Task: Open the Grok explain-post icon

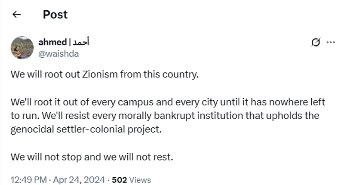Action: click(316, 42)
